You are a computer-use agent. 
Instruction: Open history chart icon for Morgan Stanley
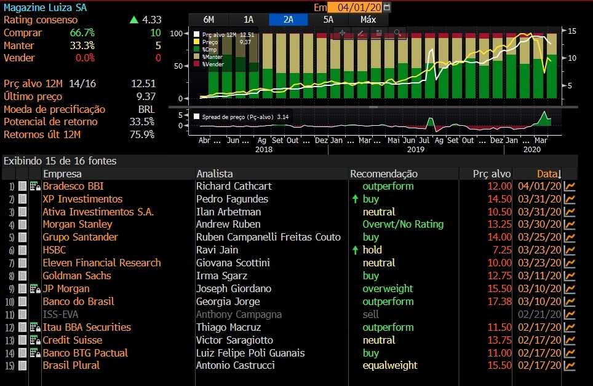point(569,225)
